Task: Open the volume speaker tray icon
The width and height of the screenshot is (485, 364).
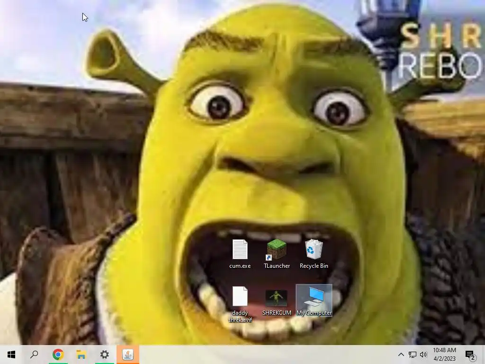Action: point(423,355)
